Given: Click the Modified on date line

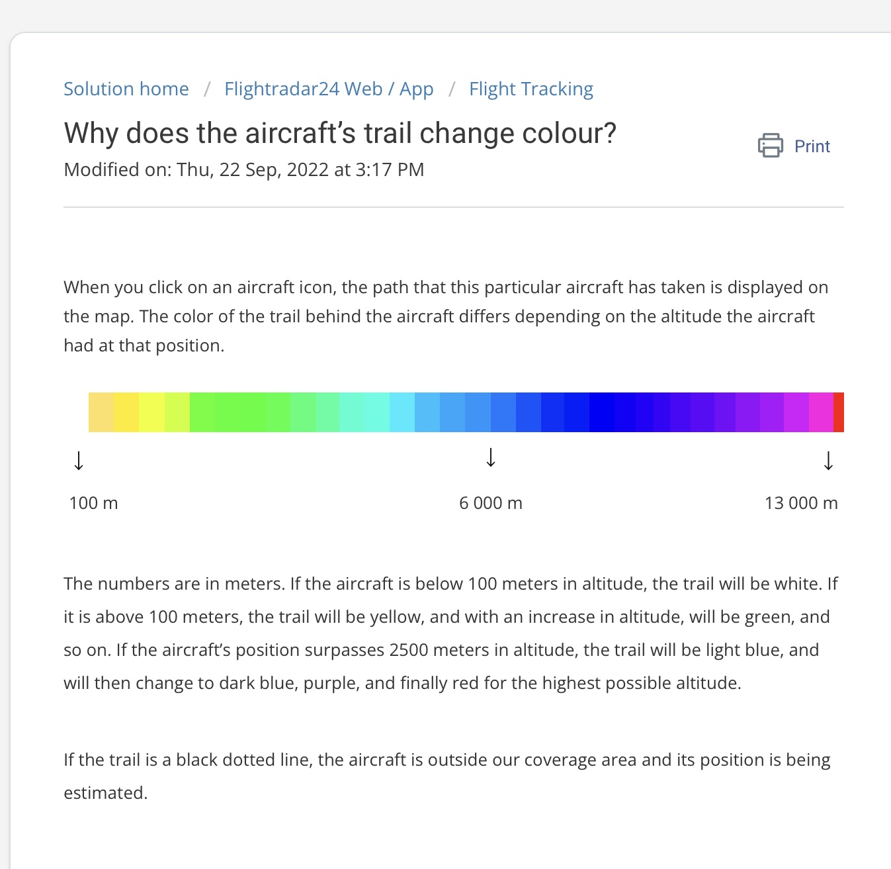Looking at the screenshot, I should tap(244, 169).
